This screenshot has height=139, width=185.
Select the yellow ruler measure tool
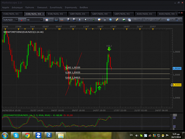(x=117, y=20)
